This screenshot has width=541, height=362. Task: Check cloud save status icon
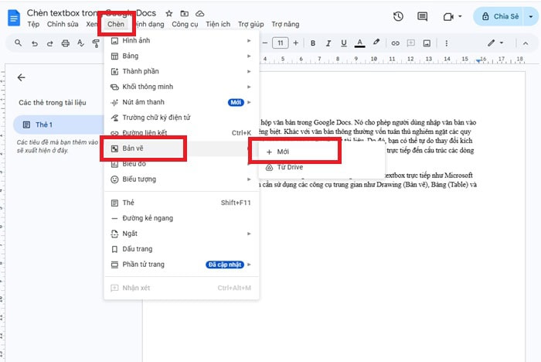click(199, 13)
